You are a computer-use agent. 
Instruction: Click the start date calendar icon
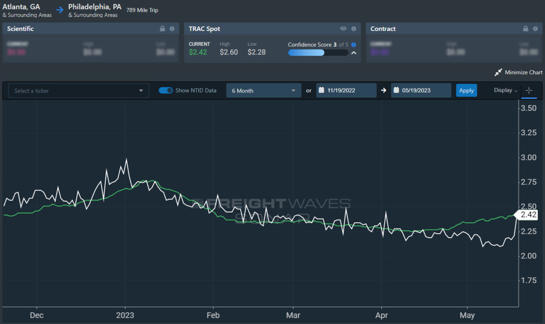click(x=321, y=90)
